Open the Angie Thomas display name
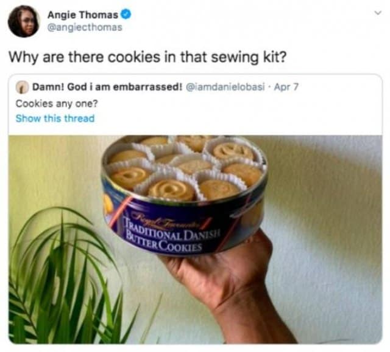Image resolution: width=390 pixels, height=352 pixels. coord(83,15)
